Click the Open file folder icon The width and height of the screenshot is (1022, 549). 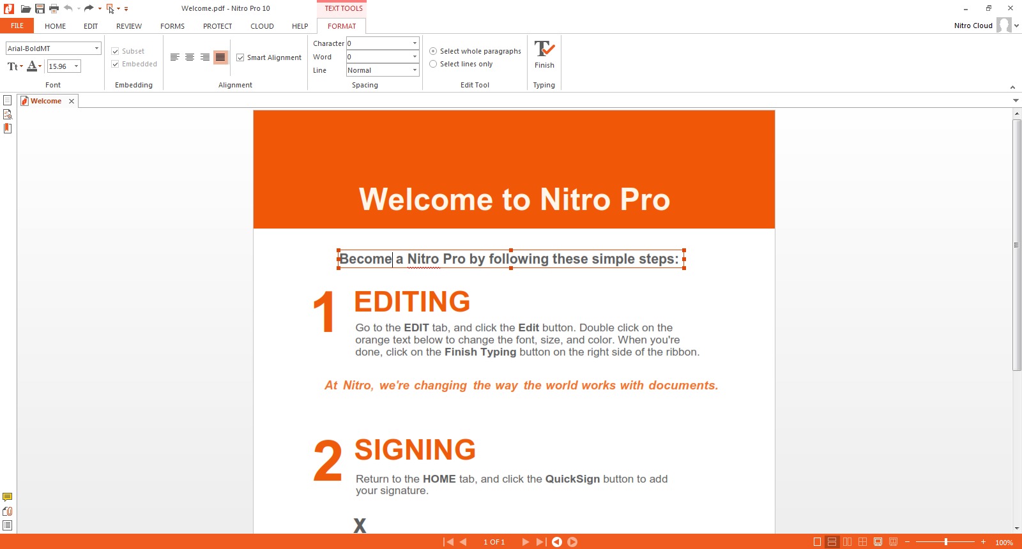26,9
